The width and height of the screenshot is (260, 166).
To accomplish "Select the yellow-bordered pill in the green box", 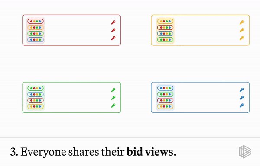I will (36, 106).
